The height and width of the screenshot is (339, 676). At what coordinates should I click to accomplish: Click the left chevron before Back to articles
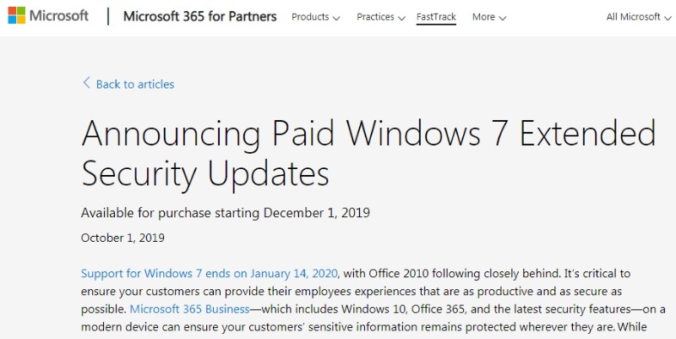(85, 83)
